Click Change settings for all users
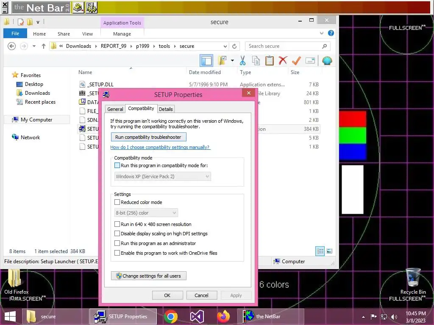This screenshot has height=325, width=434. tap(149, 276)
